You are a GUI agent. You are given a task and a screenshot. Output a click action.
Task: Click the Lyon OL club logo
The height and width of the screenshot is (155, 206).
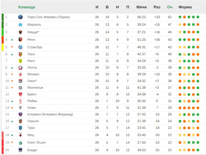click(20, 81)
